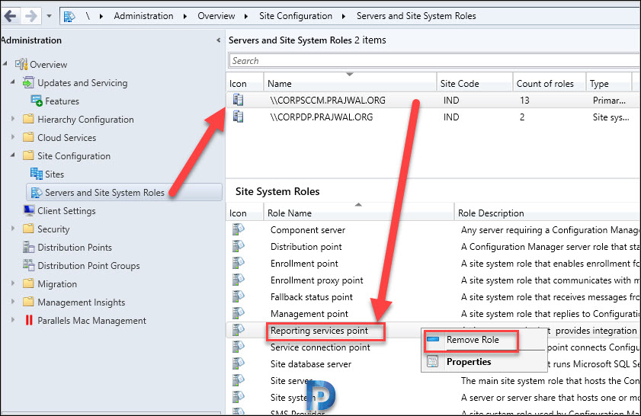Click the Hierarchy Configuration folder icon
Screen dimensions: 641x416
28,119
